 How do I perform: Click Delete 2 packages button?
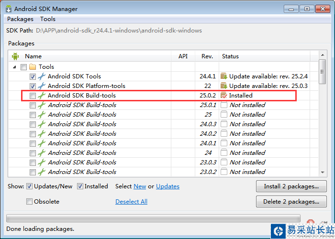pyautogui.click(x=291, y=201)
